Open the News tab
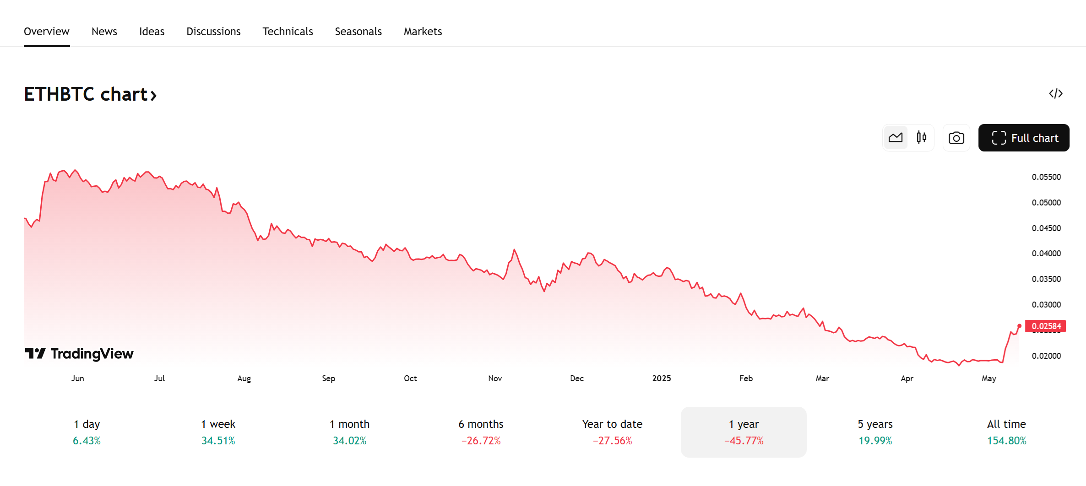Screen dimensions: 1086x486 [x=104, y=32]
